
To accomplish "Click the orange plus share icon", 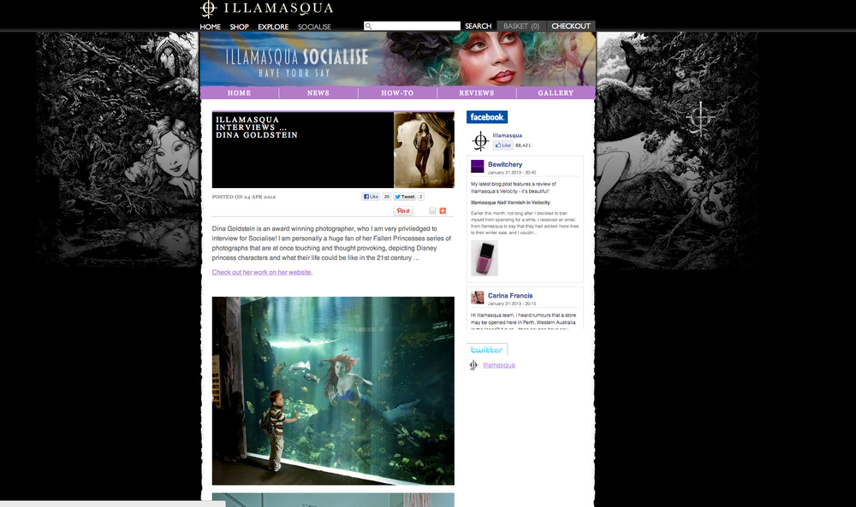I will 443,210.
